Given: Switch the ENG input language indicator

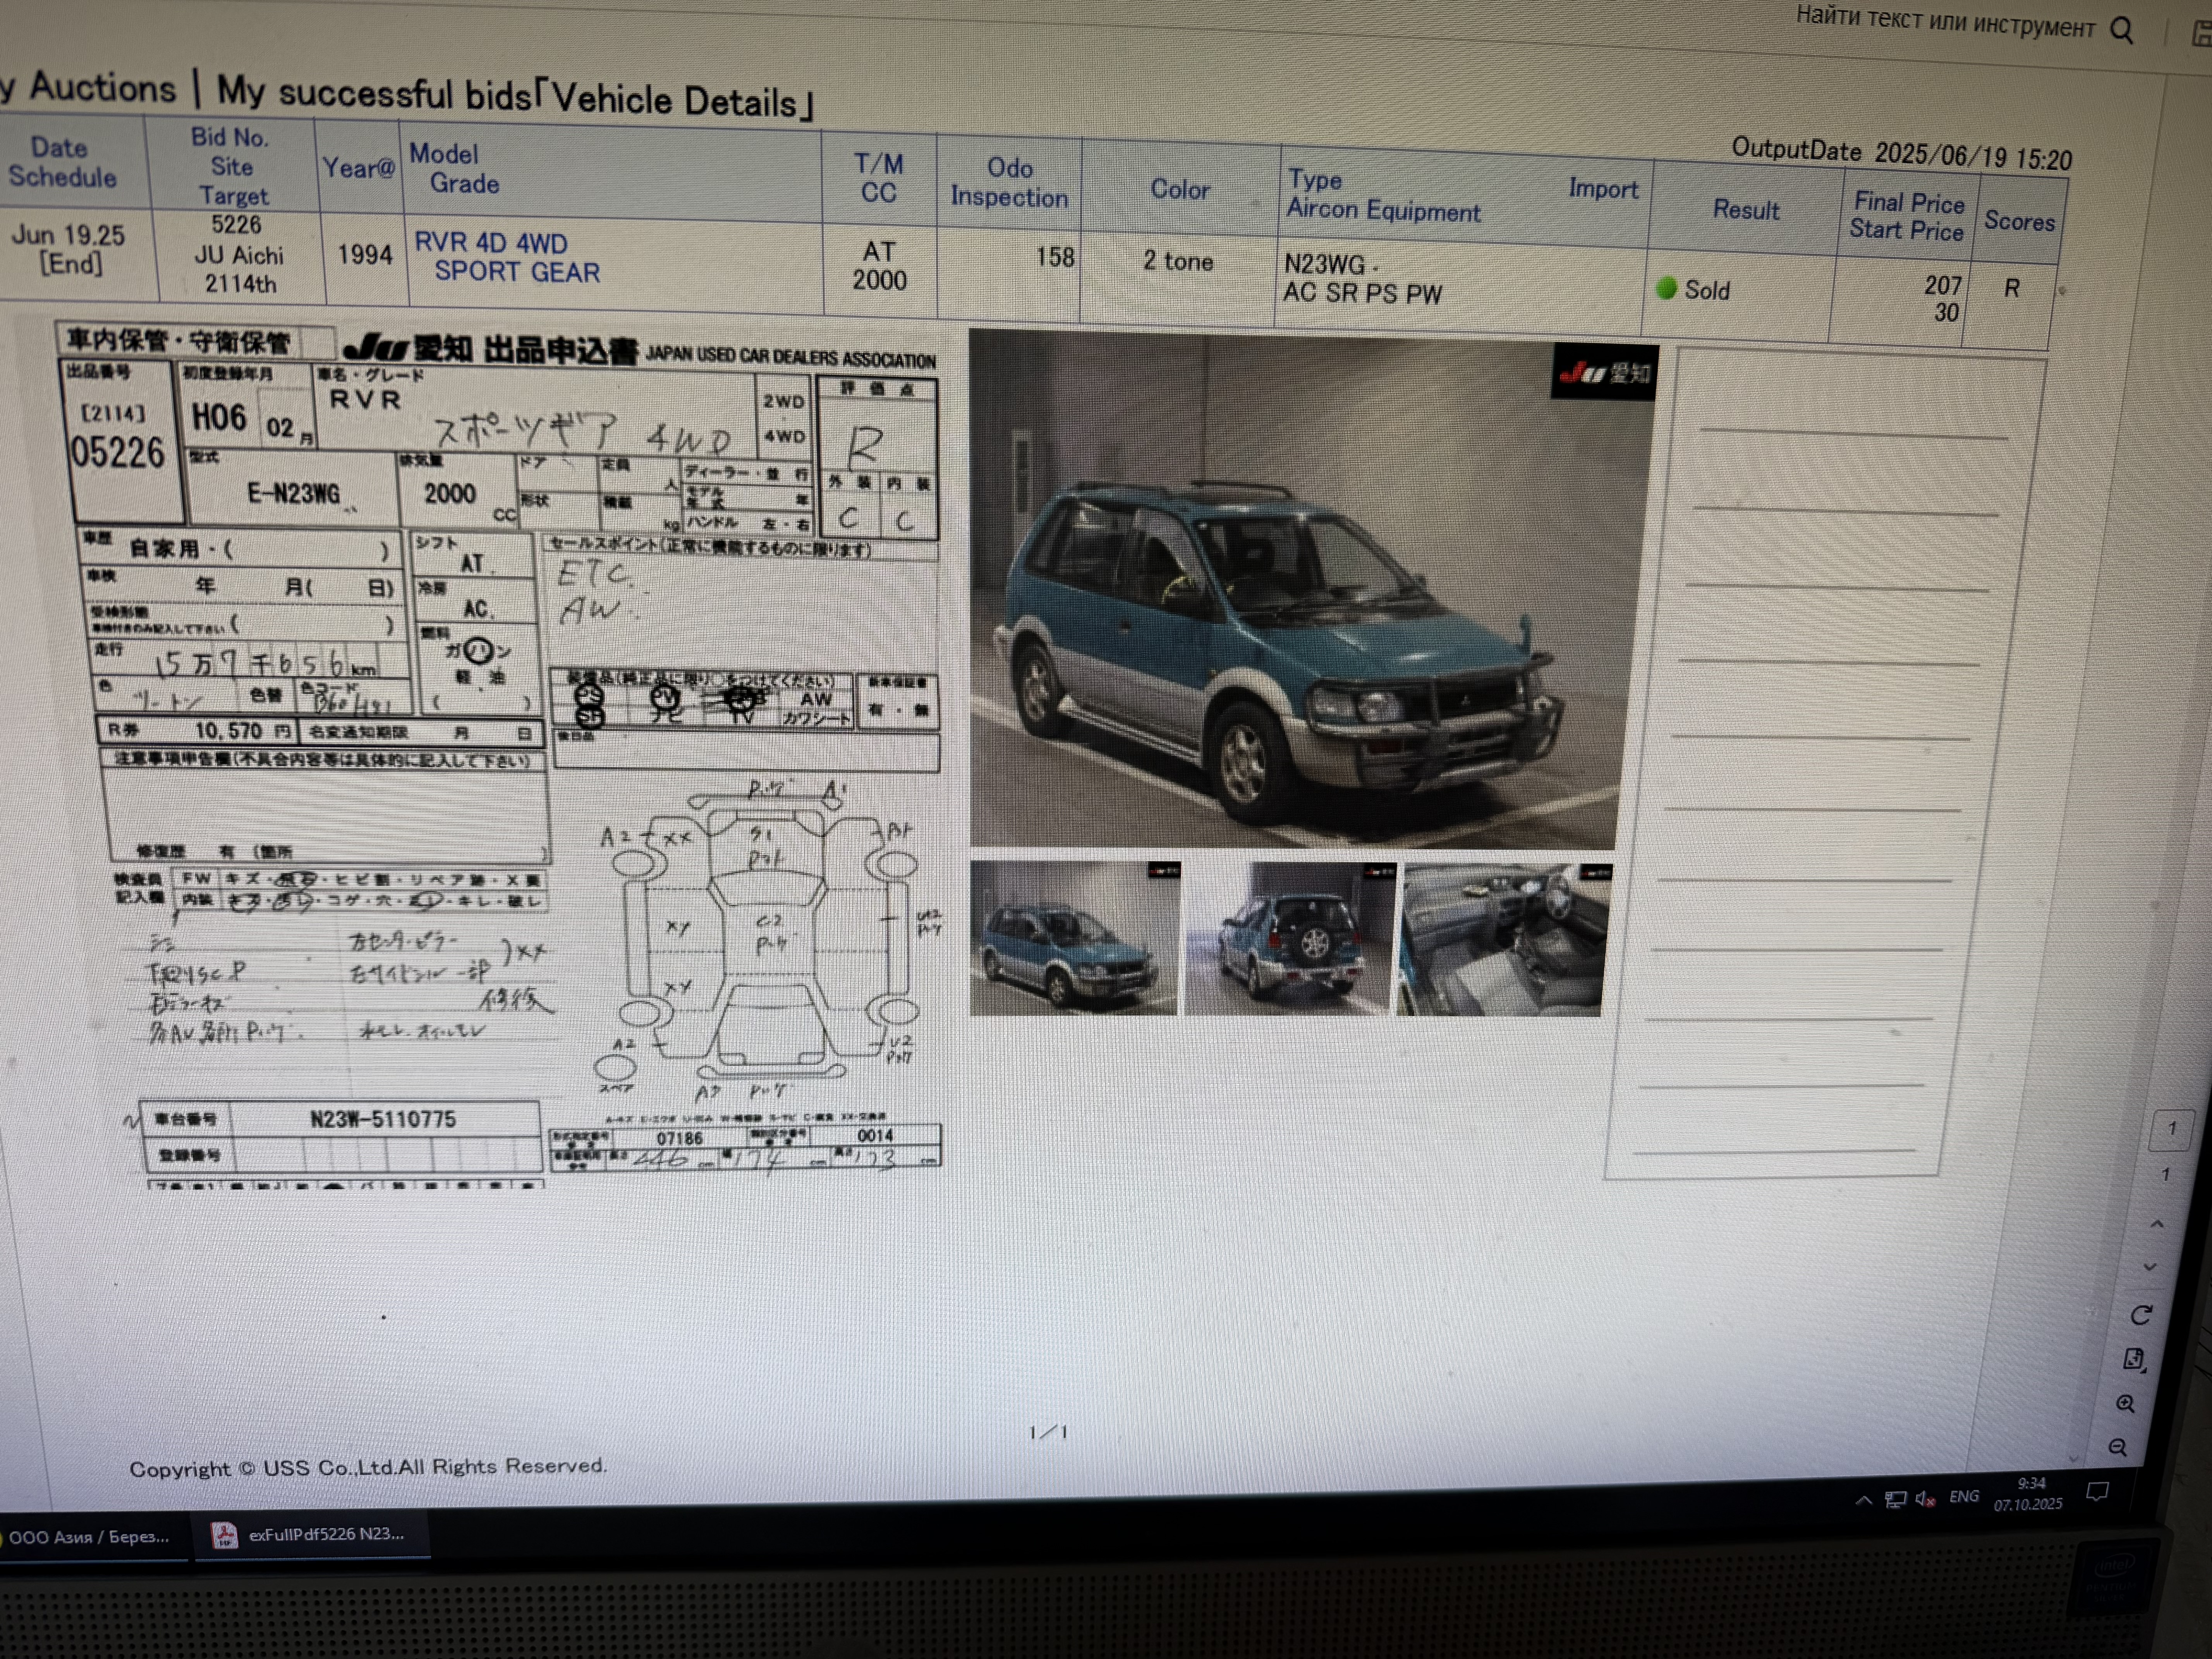Looking at the screenshot, I should pos(1964,1497).
